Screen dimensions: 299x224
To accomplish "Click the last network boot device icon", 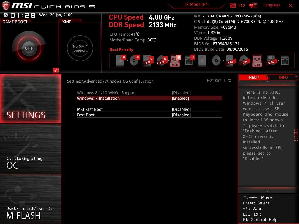I will click(x=284, y=61).
